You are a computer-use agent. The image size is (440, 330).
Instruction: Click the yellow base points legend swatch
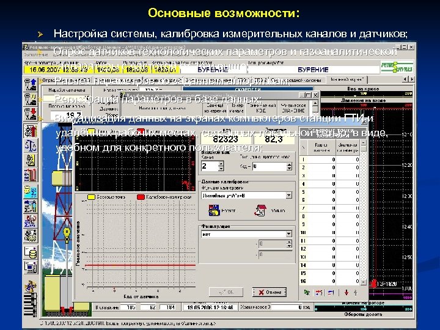[x=92, y=197]
